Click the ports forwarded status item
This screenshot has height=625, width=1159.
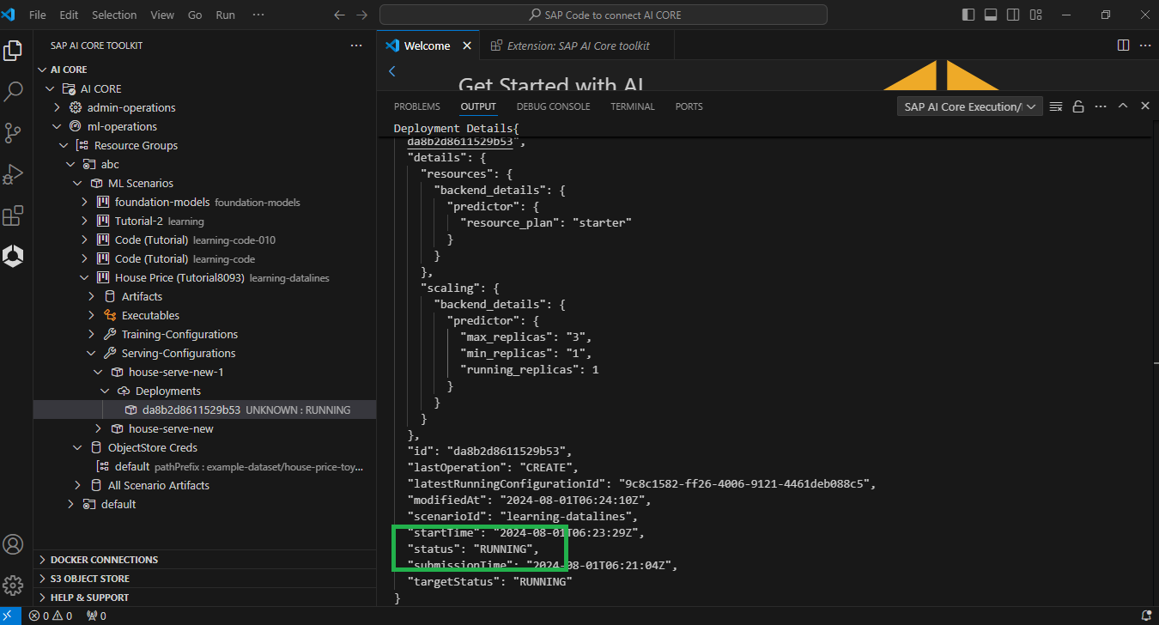pos(96,616)
